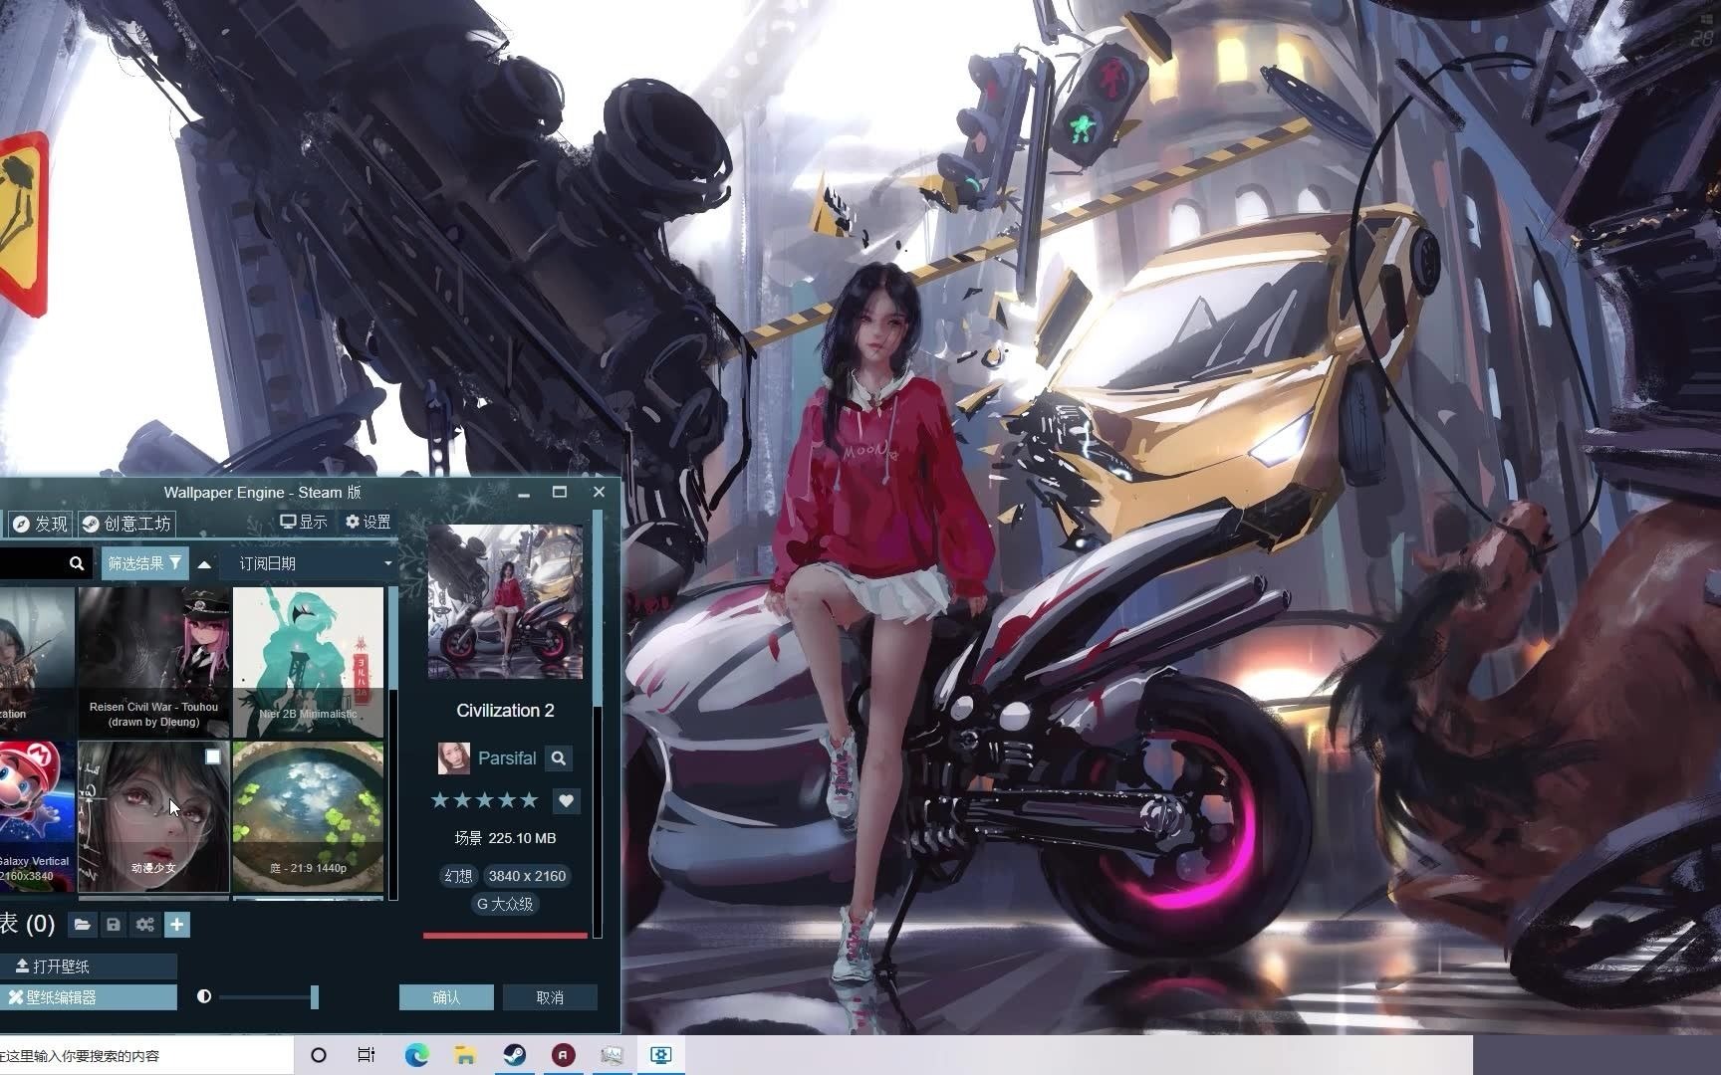This screenshot has height=1075, width=1721.
Task: Click the 幻想 fantasy tag
Action: click(459, 876)
